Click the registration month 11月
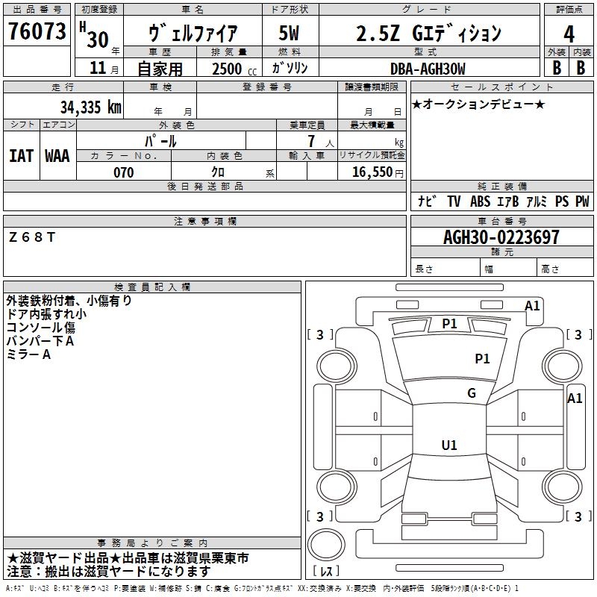597x597 pixels. (104, 68)
